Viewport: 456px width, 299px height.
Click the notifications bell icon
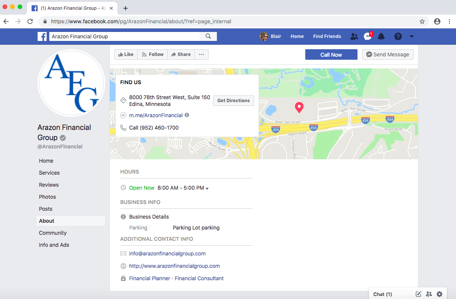point(381,36)
